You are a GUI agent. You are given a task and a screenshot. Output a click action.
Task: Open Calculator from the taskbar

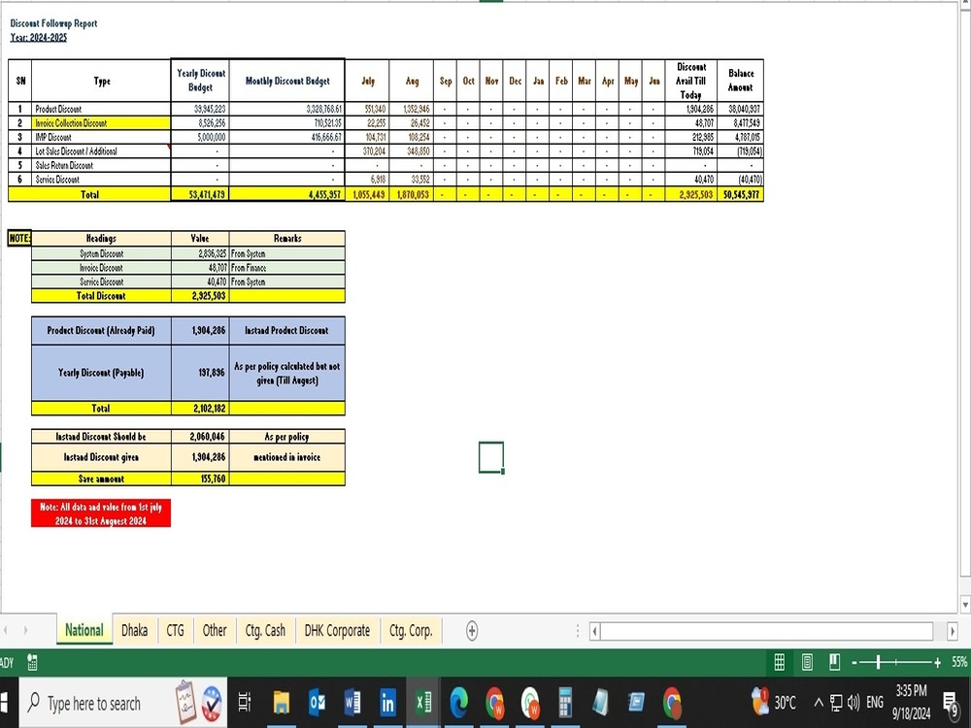click(x=565, y=703)
